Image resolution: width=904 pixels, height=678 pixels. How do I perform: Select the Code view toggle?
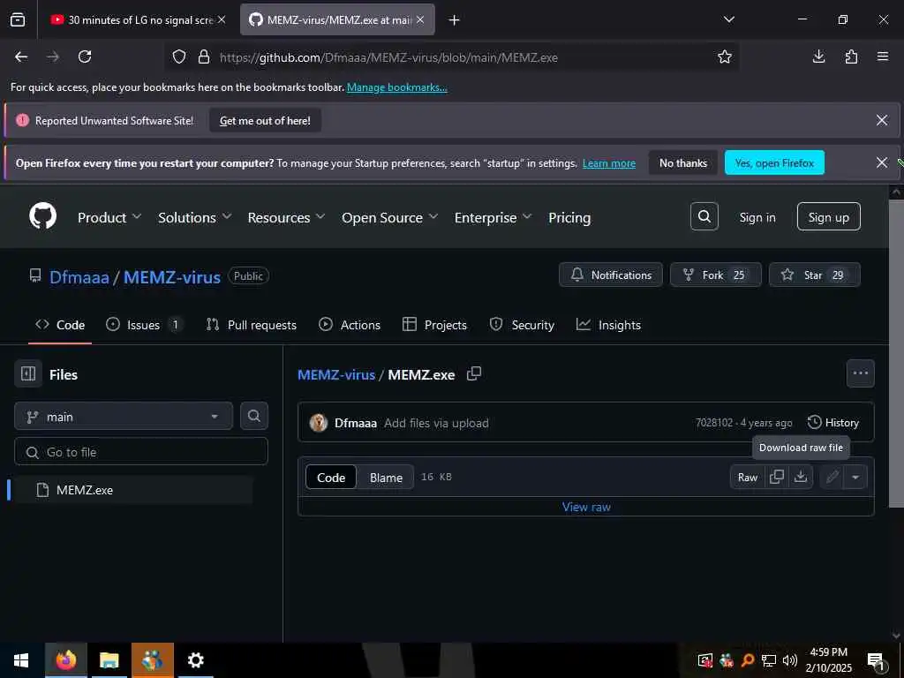(x=331, y=478)
